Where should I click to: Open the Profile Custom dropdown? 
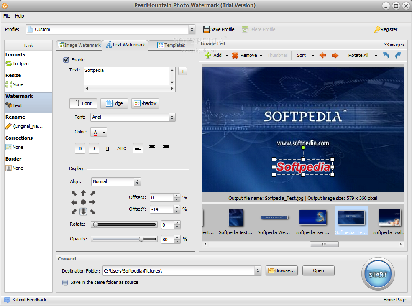click(x=192, y=29)
